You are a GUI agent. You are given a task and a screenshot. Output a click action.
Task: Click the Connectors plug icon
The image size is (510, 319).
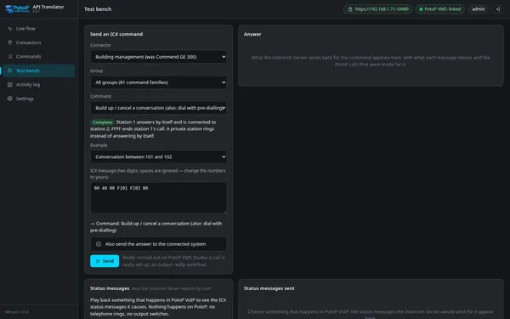(x=9, y=43)
